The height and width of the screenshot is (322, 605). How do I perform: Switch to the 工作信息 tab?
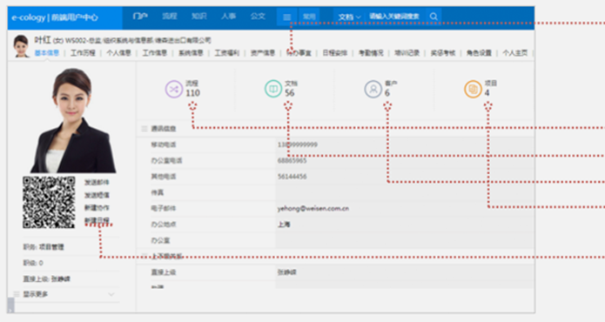coord(155,53)
